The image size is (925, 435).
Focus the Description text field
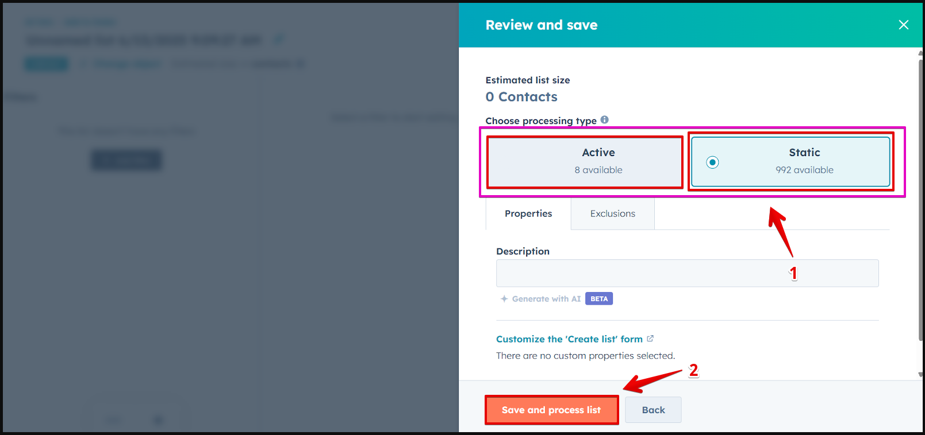[x=687, y=273]
